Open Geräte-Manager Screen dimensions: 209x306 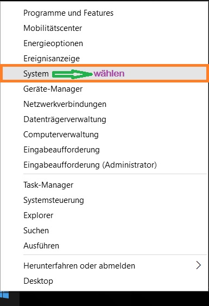53,89
